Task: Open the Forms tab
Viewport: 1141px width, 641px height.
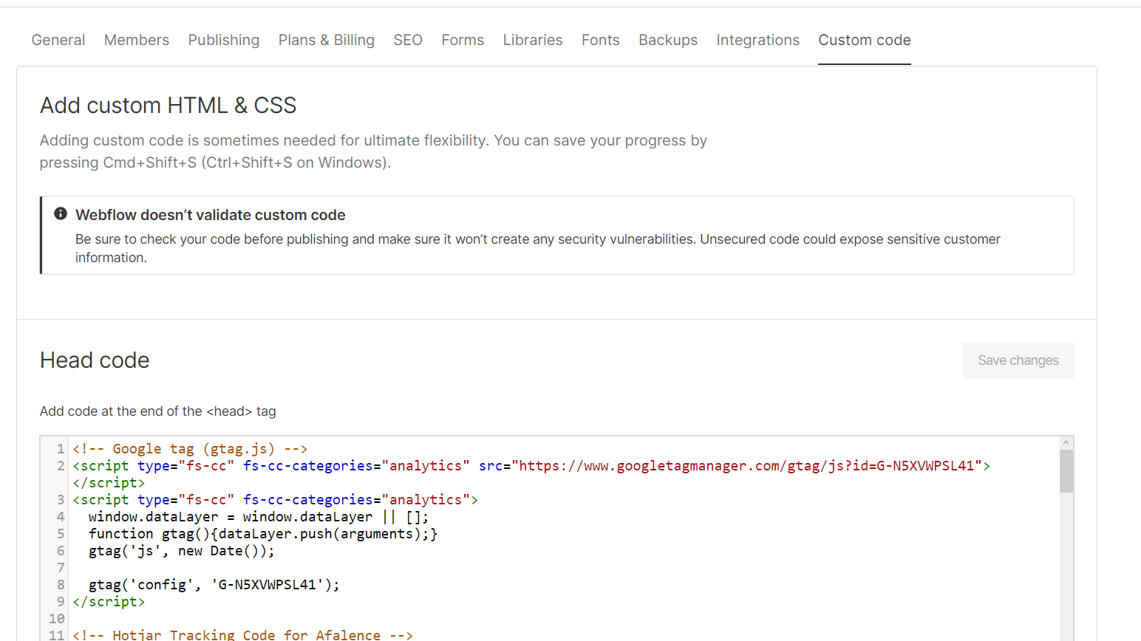Action: (463, 40)
